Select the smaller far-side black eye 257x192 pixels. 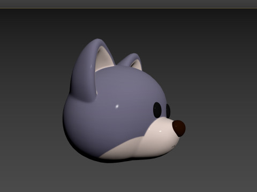[x=168, y=110]
